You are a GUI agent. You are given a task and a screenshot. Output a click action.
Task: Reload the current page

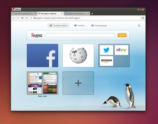click(22, 18)
